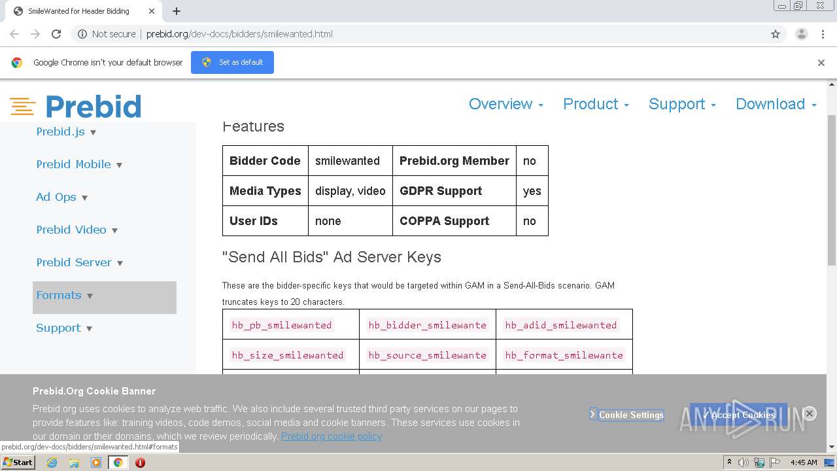Click the Set as default button

[x=232, y=62]
